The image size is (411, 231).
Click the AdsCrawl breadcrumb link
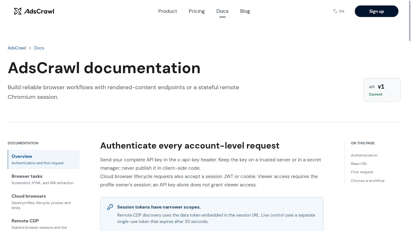click(x=17, y=48)
